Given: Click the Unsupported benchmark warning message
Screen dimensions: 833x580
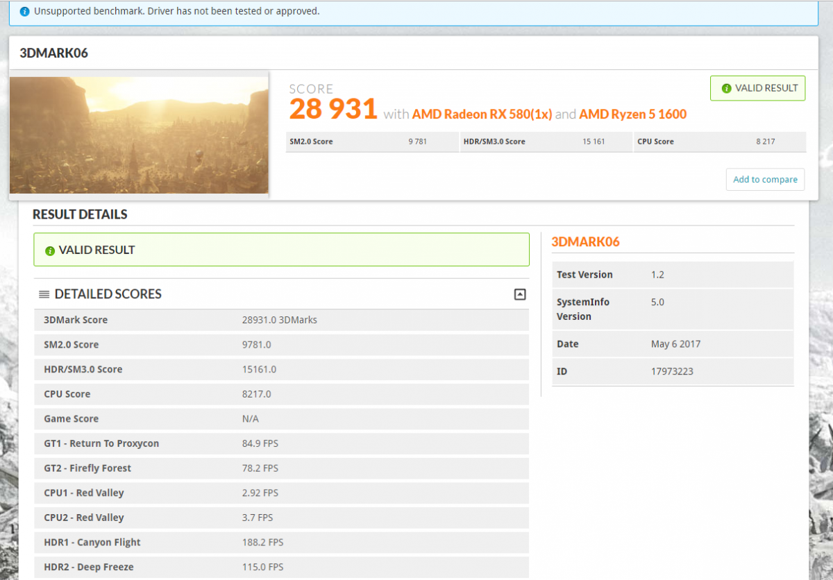Looking at the screenshot, I should [178, 12].
